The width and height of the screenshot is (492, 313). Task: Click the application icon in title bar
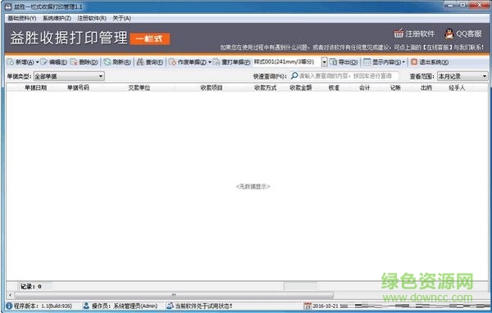[x=8, y=6]
